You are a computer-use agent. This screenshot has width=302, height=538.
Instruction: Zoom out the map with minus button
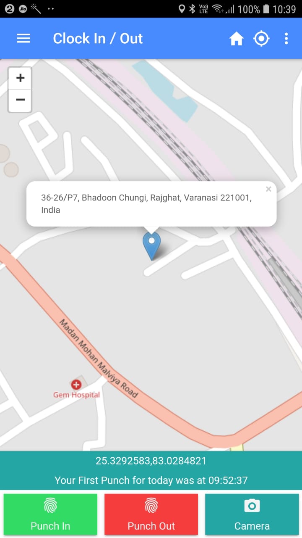[x=20, y=100]
